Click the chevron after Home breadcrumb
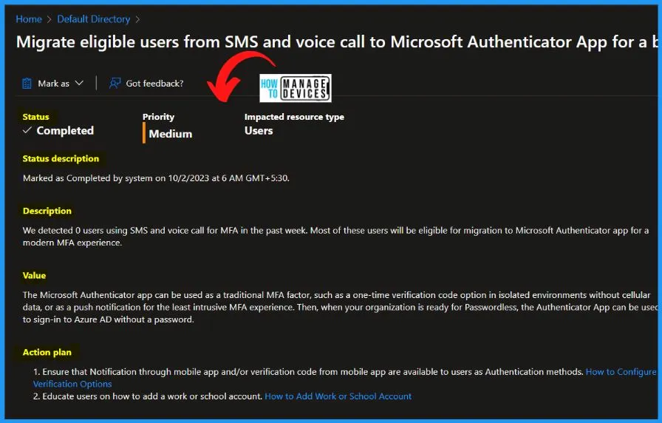 50,19
